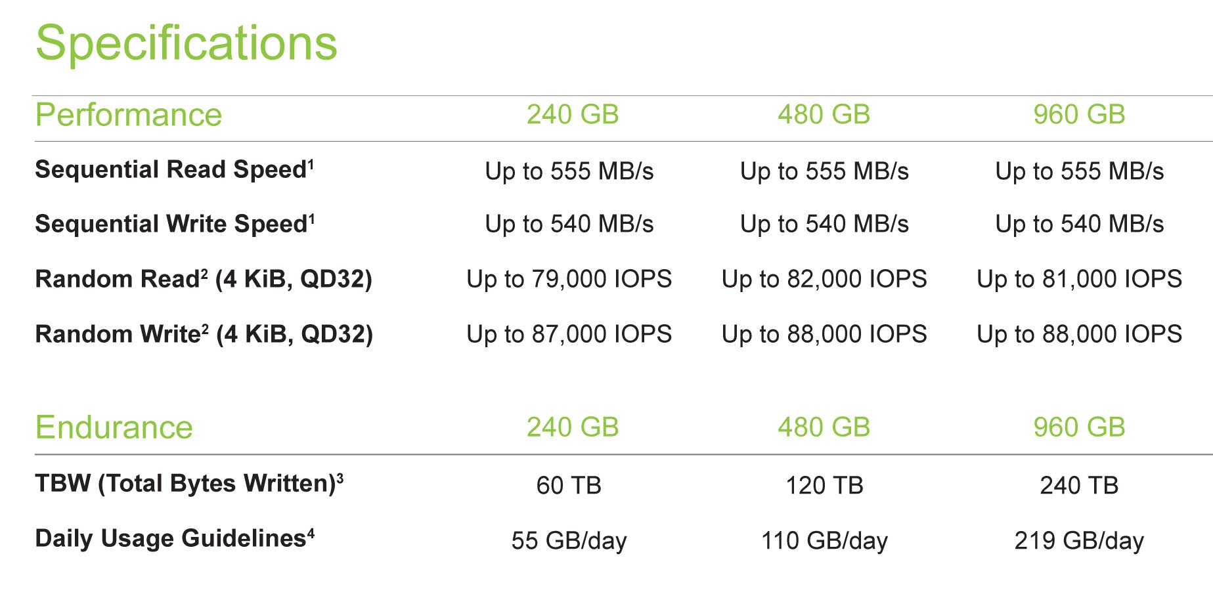Click the Specifications page title

[x=187, y=43]
